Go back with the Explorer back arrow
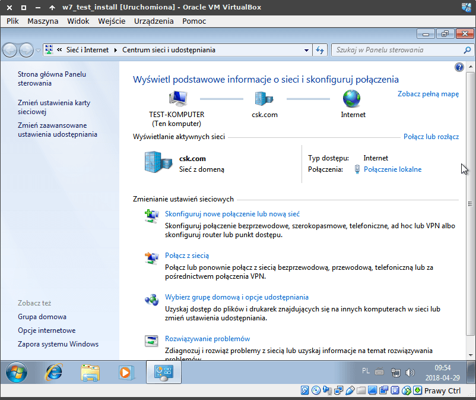 (x=9, y=50)
